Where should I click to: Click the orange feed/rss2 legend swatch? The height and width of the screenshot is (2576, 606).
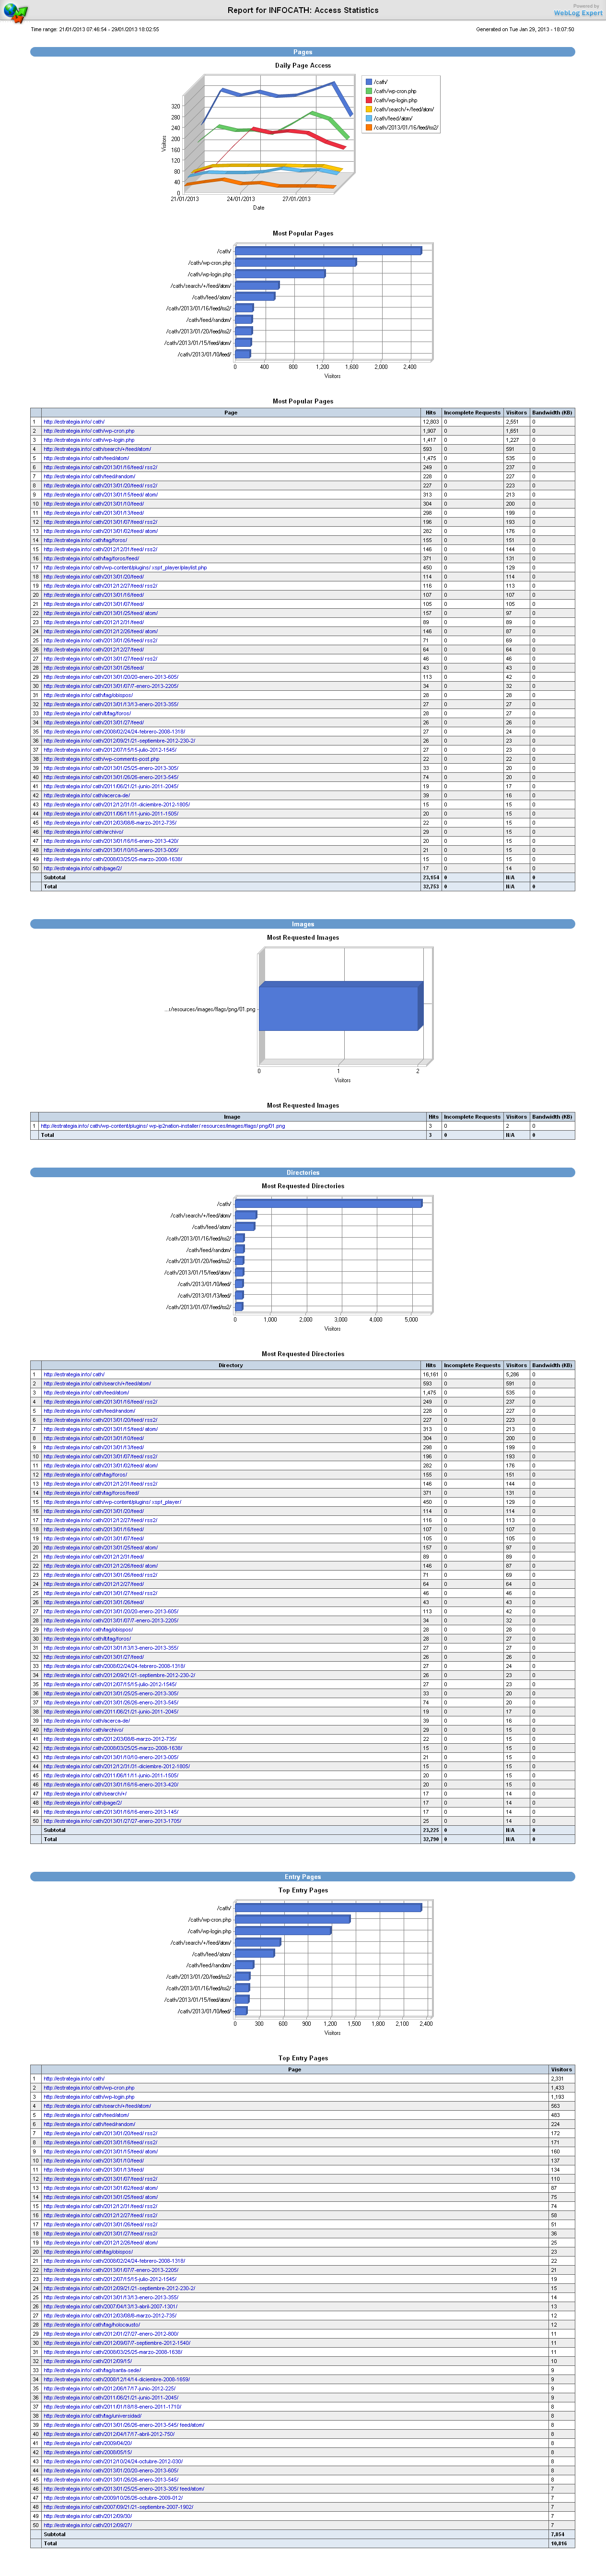(x=369, y=127)
